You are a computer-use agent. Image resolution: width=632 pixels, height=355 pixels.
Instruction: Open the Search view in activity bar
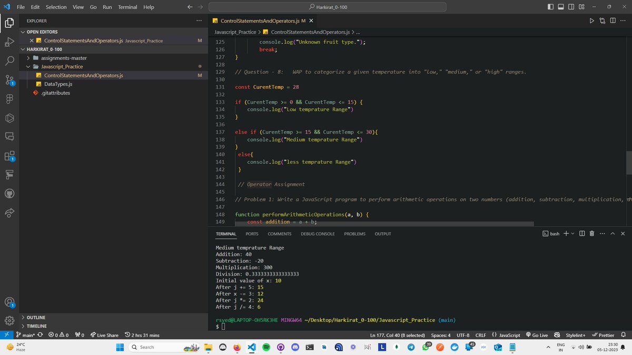click(x=9, y=61)
